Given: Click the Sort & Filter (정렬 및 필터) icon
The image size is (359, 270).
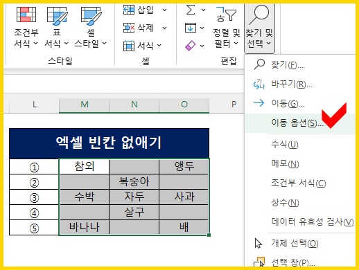Looking at the screenshot, I should click(x=226, y=15).
